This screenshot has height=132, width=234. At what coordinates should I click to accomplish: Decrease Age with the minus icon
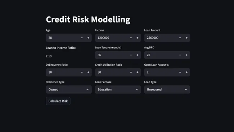(x=82, y=38)
